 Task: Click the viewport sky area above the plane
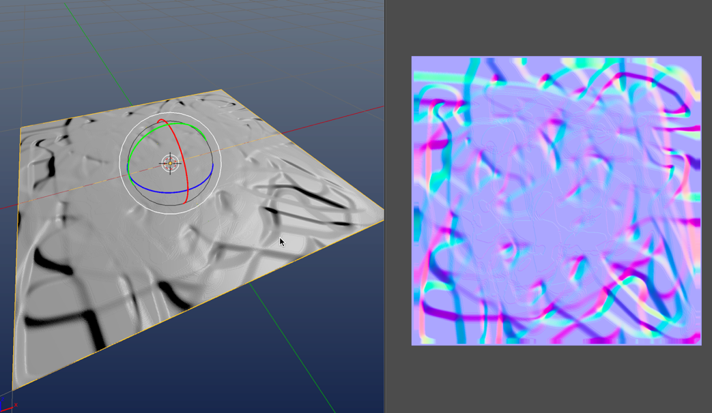click(x=191, y=41)
